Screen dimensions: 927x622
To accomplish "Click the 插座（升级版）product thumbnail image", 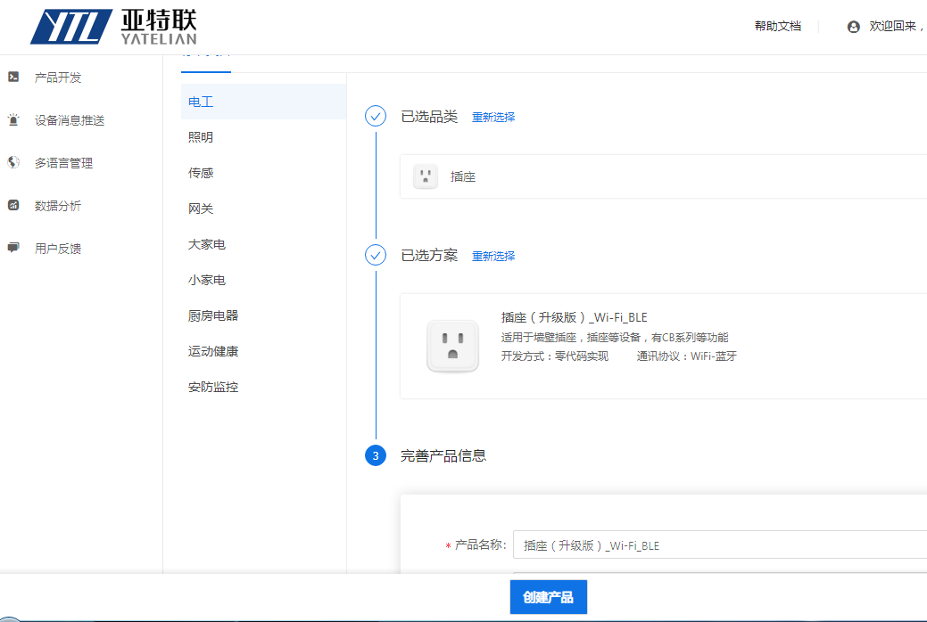I will pos(452,346).
